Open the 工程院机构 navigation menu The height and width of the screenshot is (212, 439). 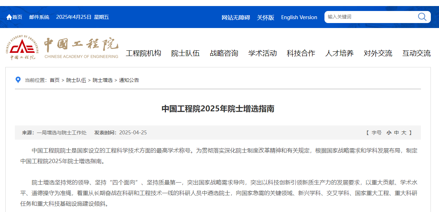(143, 53)
